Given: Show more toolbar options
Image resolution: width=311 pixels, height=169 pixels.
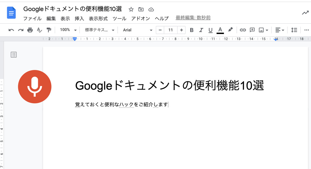Looking at the screenshot, I should click(x=306, y=30).
